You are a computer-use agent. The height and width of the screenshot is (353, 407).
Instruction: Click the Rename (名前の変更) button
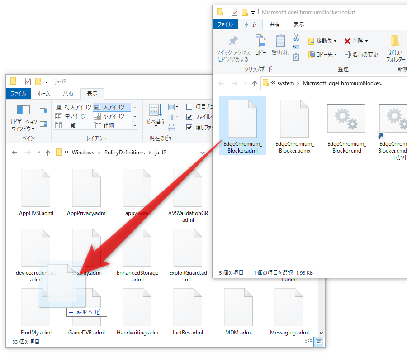361,55
